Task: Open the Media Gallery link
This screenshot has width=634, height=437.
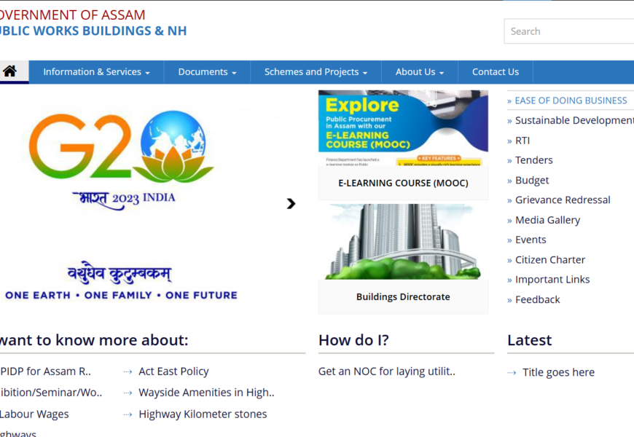Action: pos(547,220)
